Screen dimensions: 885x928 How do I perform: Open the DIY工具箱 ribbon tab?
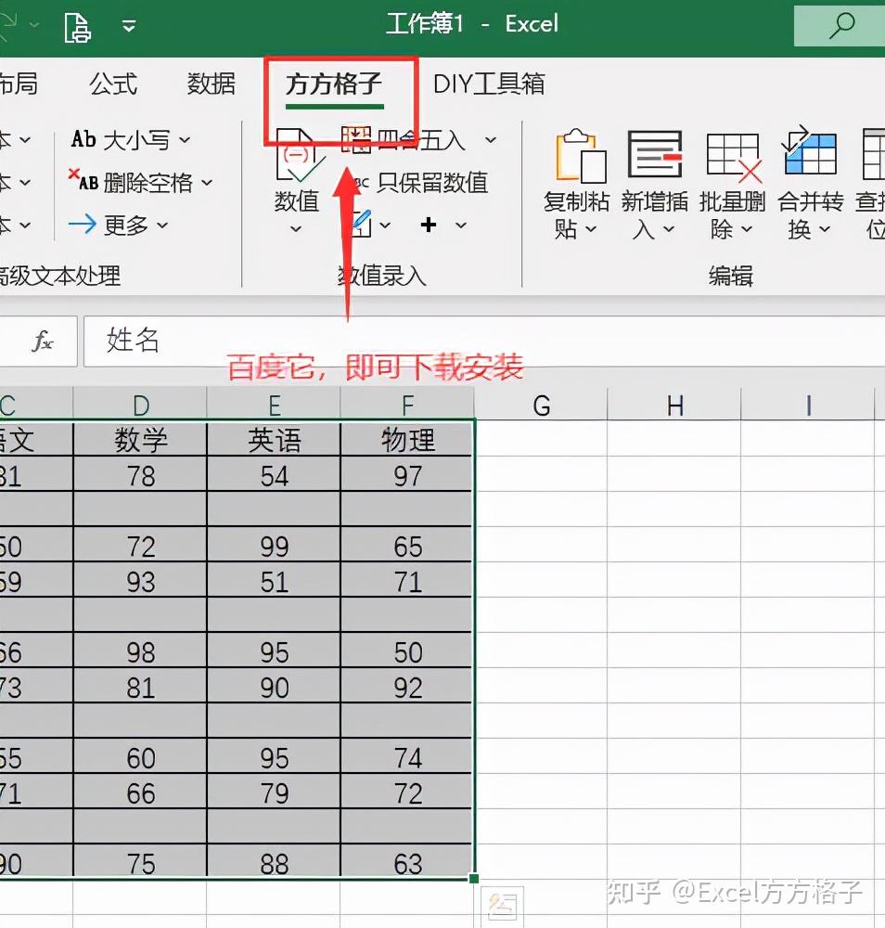point(489,84)
